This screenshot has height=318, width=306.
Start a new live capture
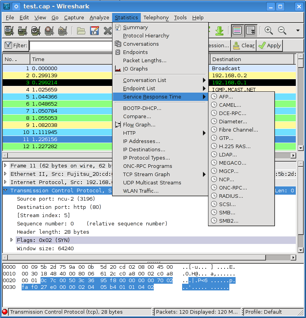pos(36,31)
